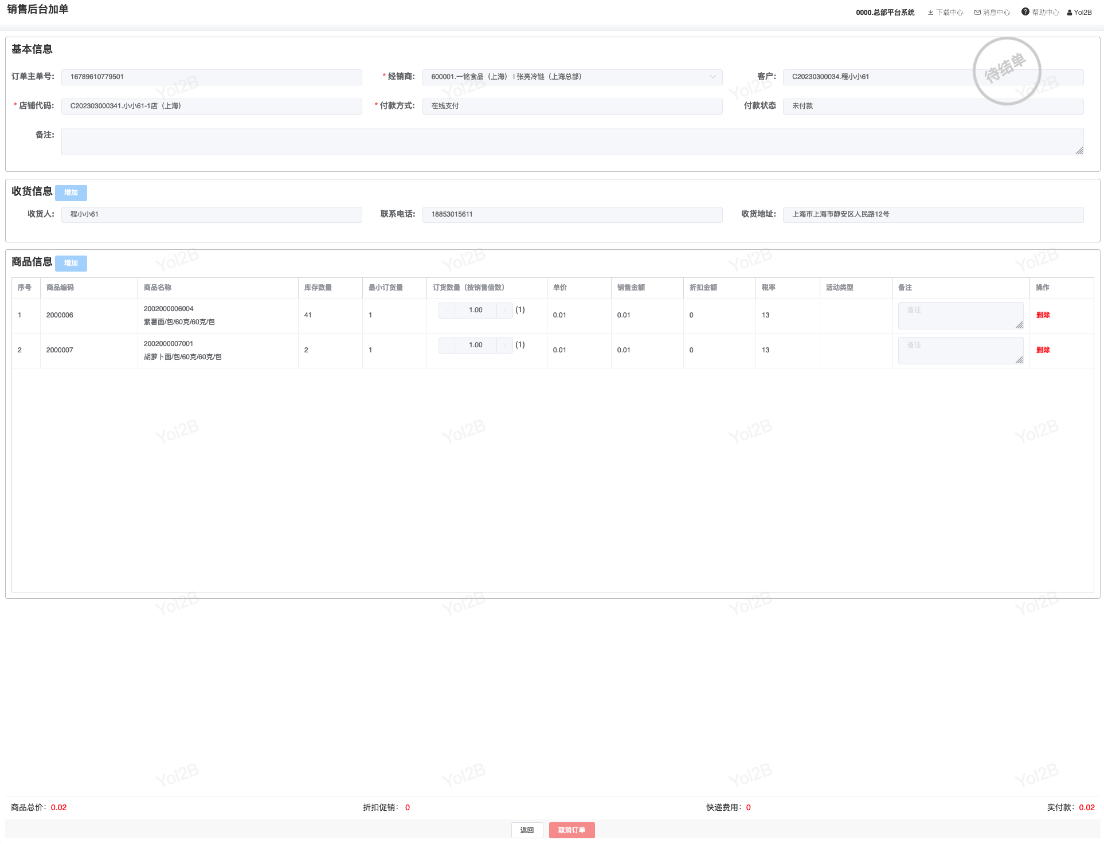Increase order quantity for product 2000006
Screen dimensions: 1104x844
point(504,310)
